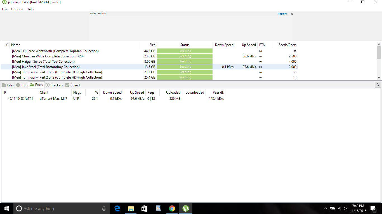Switch to the Info tab
Viewport: 382px width, 214px height.
(x=22, y=85)
